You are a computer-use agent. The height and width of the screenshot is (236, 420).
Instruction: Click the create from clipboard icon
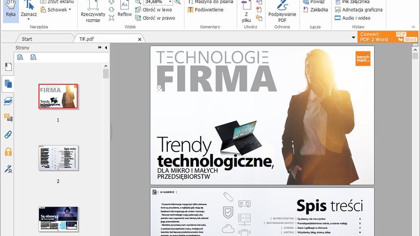tap(259, 18)
